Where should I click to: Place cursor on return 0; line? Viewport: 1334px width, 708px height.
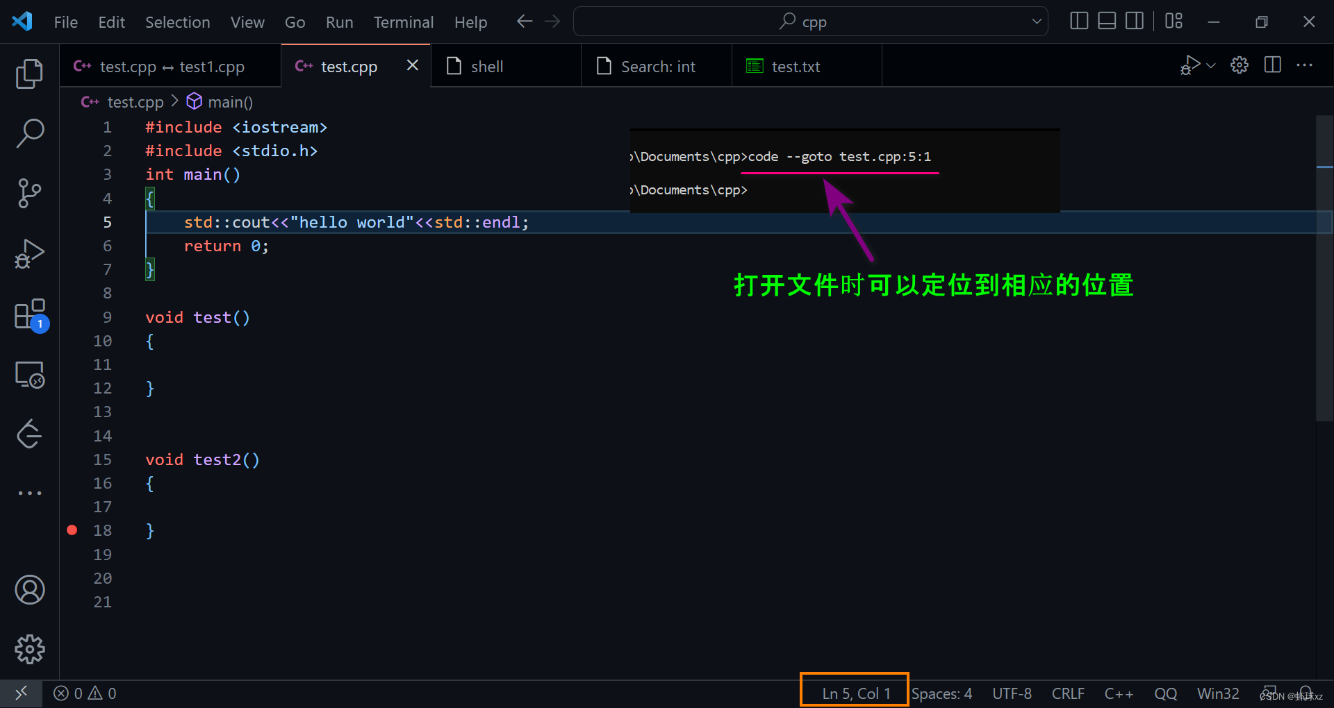click(226, 246)
